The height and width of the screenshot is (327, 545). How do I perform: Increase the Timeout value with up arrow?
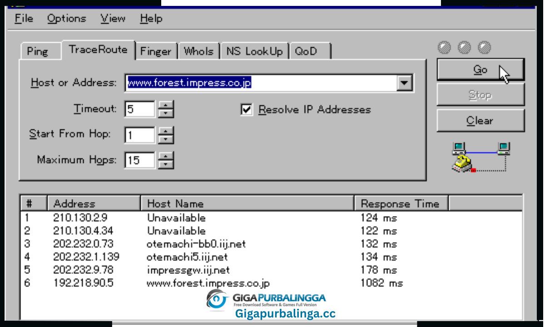(166, 105)
